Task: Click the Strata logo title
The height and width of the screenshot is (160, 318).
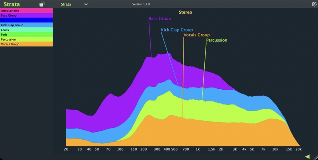Action: point(12,4)
